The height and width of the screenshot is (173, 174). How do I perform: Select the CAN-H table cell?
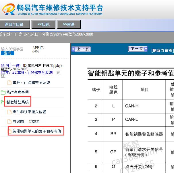(x=144, y=106)
